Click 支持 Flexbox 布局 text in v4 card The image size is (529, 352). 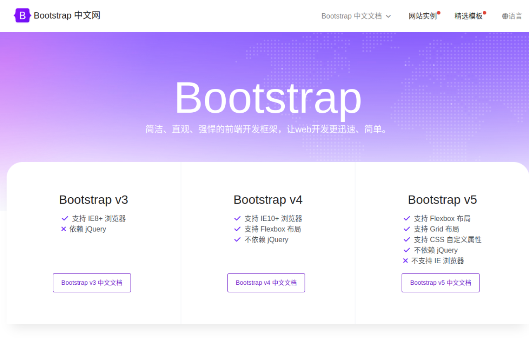(273, 229)
